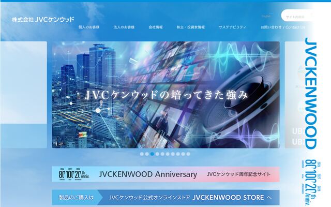Select the fourth carousel dot
Screen dimensions: 331x207
click(157, 154)
